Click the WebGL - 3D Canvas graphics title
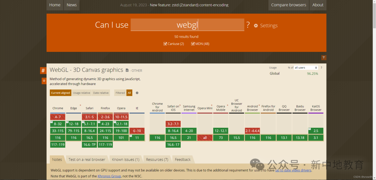This screenshot has height=180, width=376. pos(86,70)
